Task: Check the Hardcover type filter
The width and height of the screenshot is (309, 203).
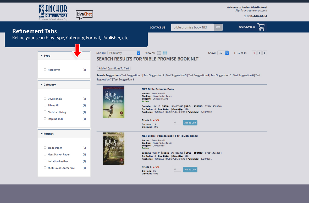Action: pyautogui.click(x=45, y=69)
